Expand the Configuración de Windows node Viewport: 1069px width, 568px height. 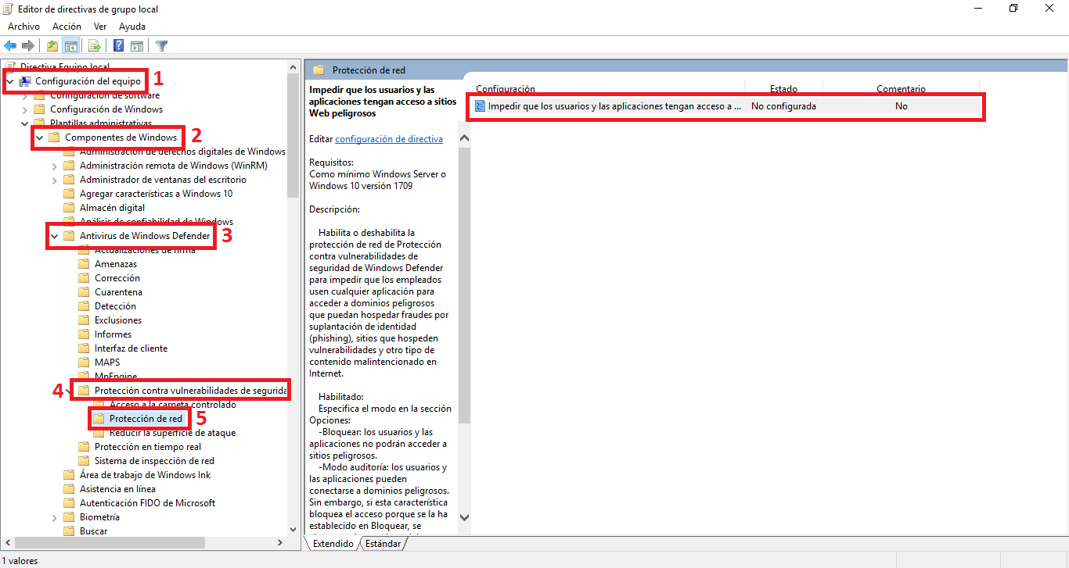click(24, 109)
